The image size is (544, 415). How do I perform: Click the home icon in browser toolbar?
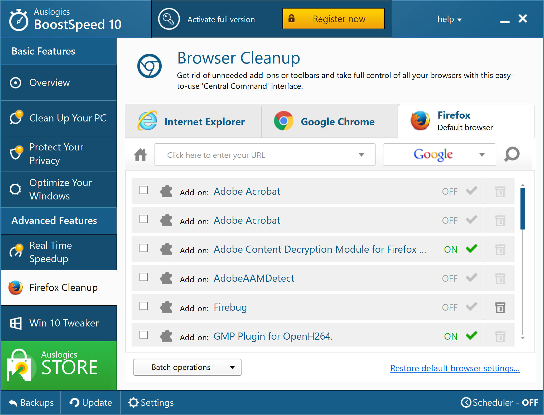click(x=140, y=155)
